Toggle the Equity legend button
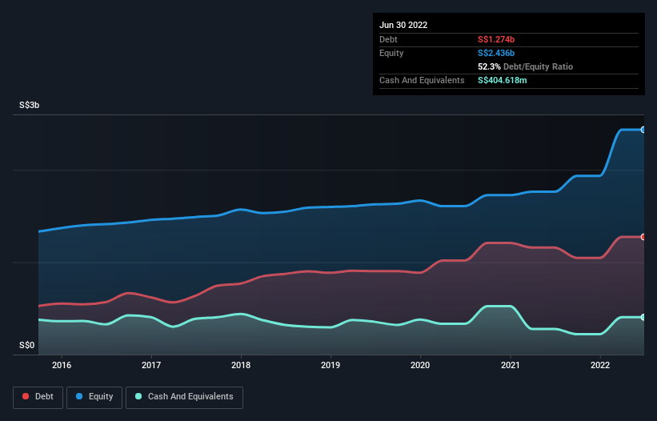The image size is (657, 421). point(94,397)
